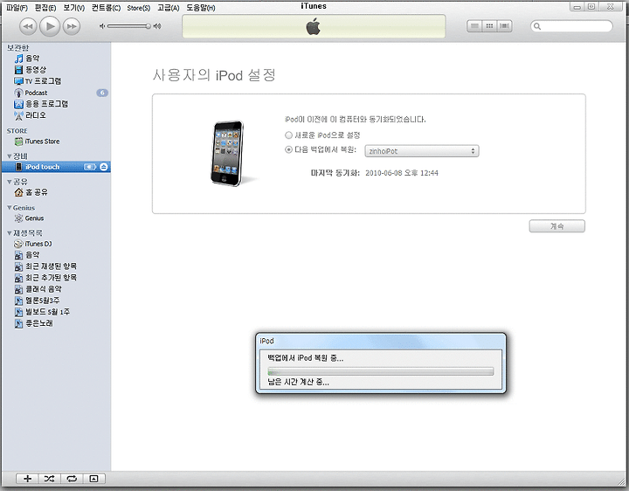Click the Next track button
Viewport: 629px width, 491px height.
[x=72, y=26]
